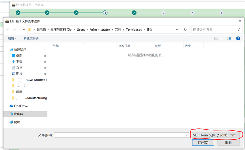Click the first completed wizard step checkmark

click(18, 13)
